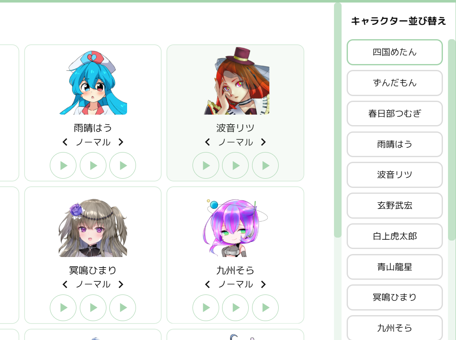Click the character grid vertical scrollbar
Image resolution: width=456 pixels, height=340 pixels.
[x=338, y=120]
